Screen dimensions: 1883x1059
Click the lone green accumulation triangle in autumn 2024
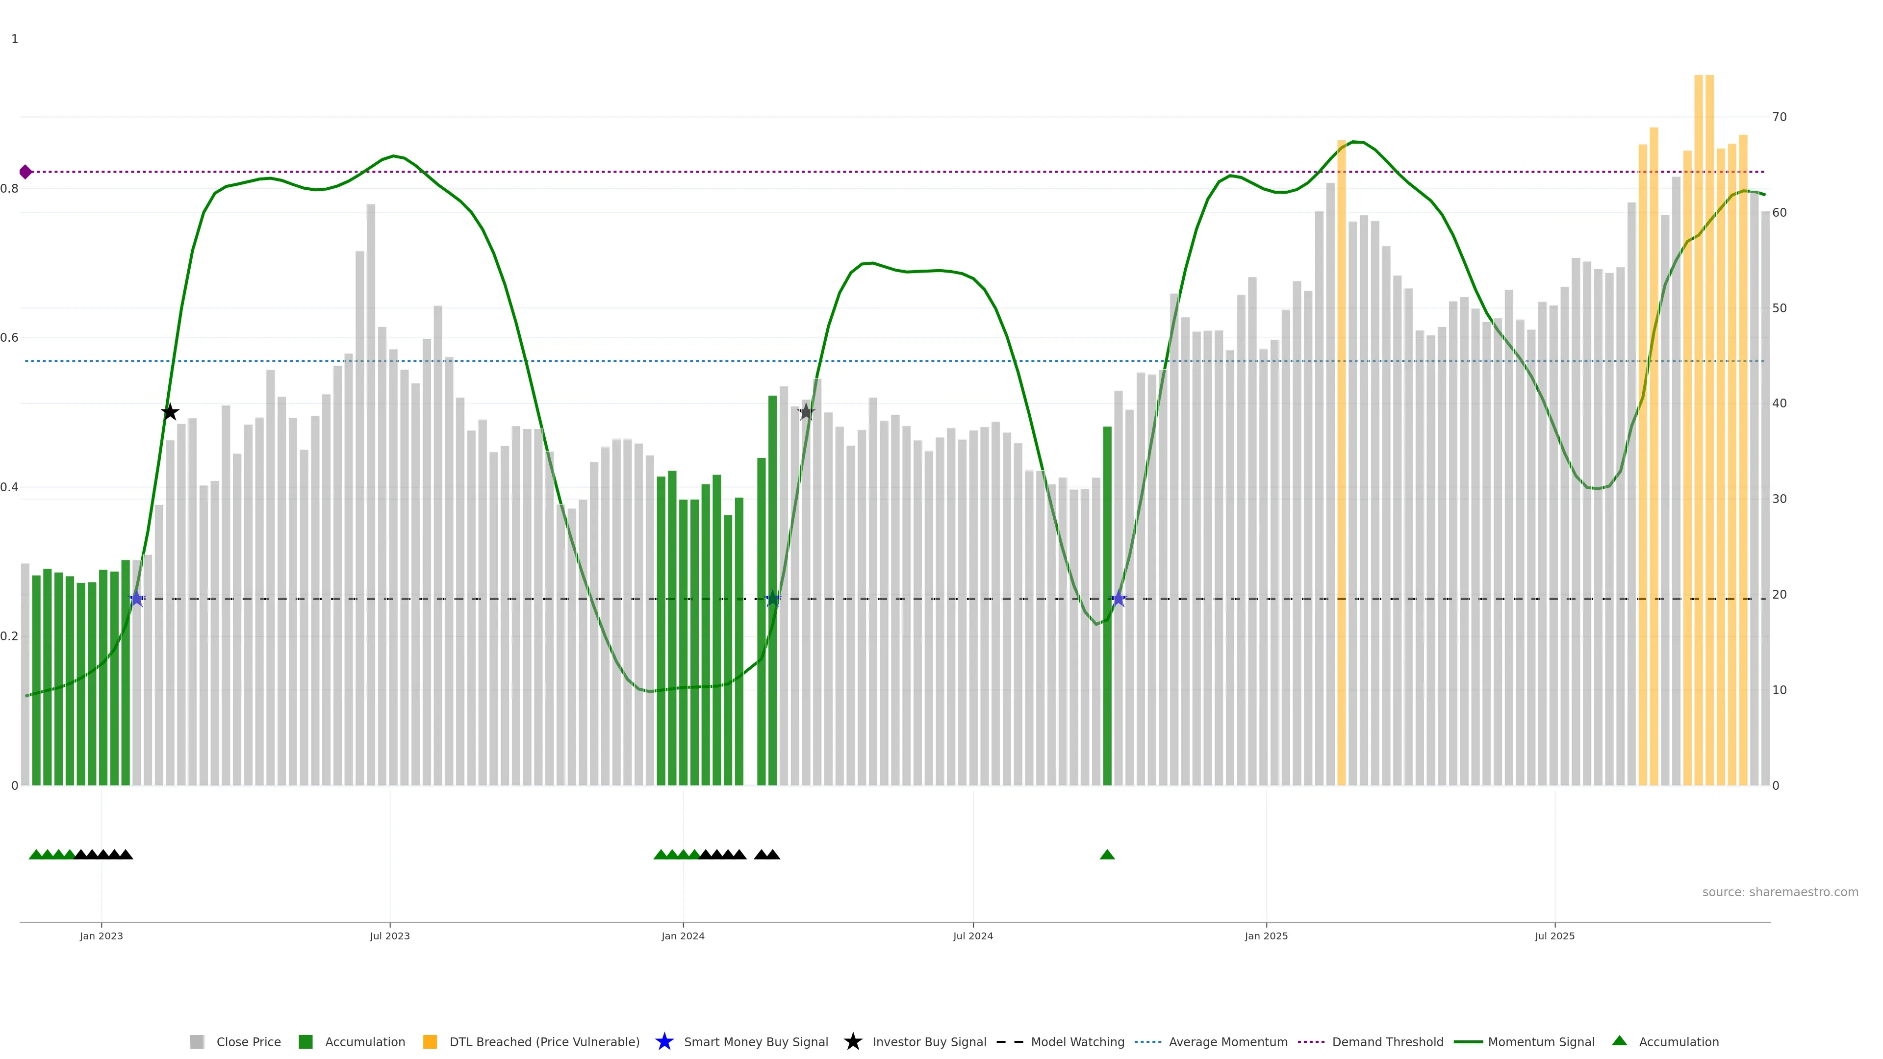click(1107, 855)
